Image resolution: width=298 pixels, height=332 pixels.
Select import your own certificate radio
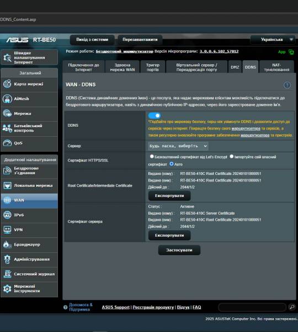click(231, 157)
